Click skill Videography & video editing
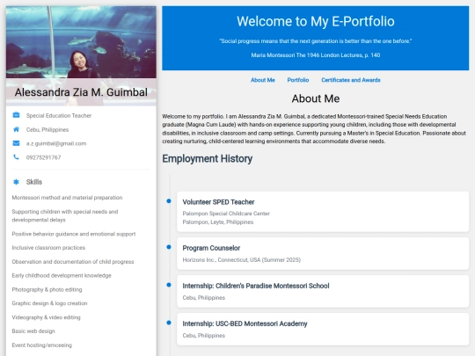This screenshot has height=356, width=475. pyautogui.click(x=46, y=317)
